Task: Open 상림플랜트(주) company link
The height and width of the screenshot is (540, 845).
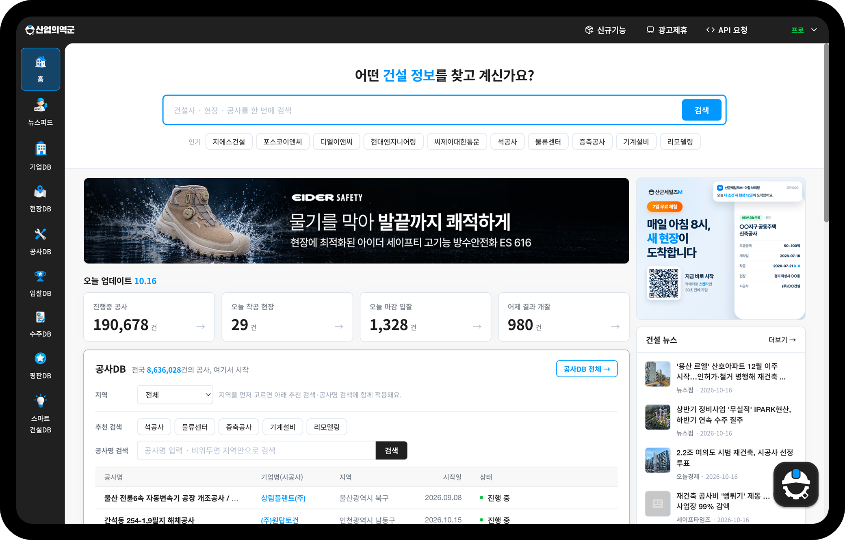Action: pos(283,498)
